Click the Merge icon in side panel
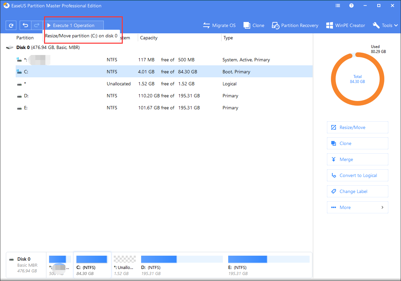Image resolution: width=401 pixels, height=281 pixels. pyautogui.click(x=333, y=159)
